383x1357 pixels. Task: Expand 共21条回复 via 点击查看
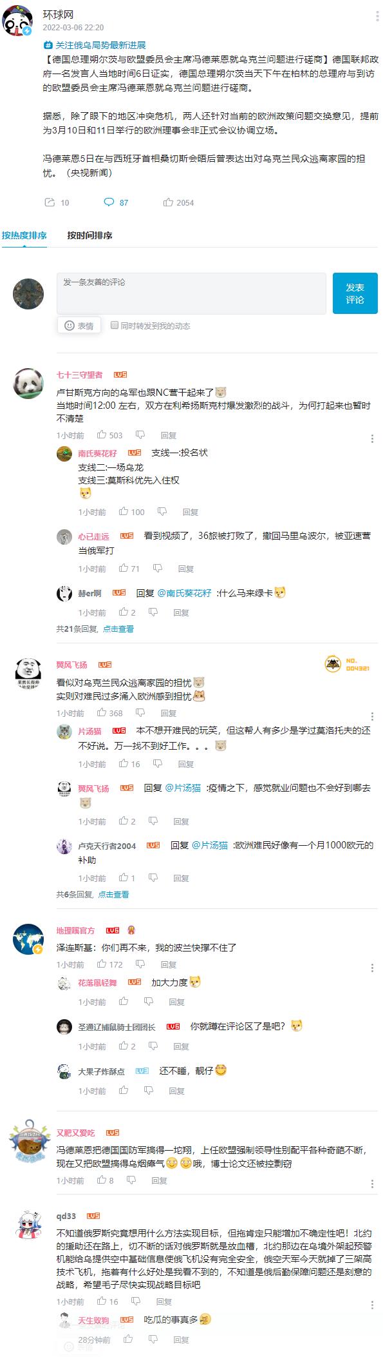pyautogui.click(x=118, y=629)
